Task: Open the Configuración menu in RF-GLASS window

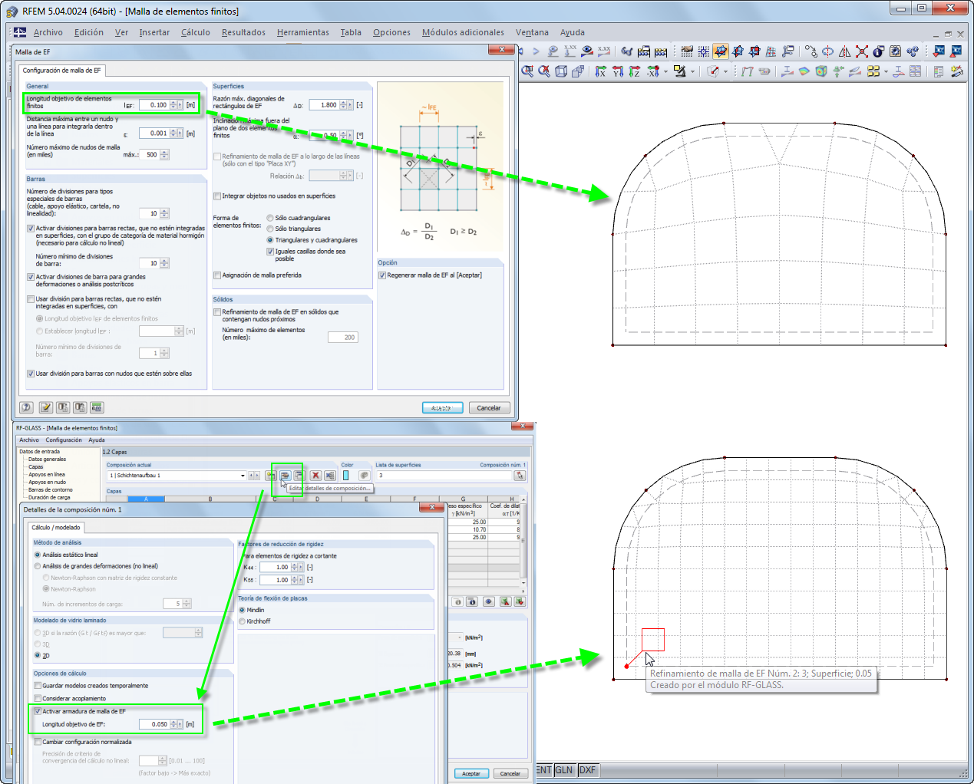Action: point(64,440)
